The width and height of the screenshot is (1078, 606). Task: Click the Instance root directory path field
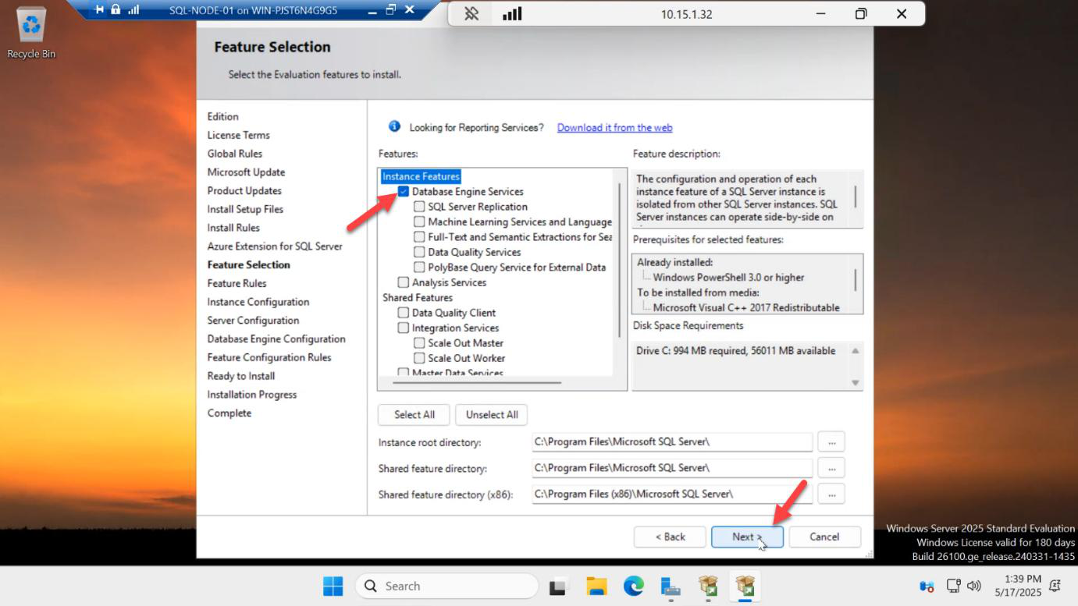(x=672, y=442)
